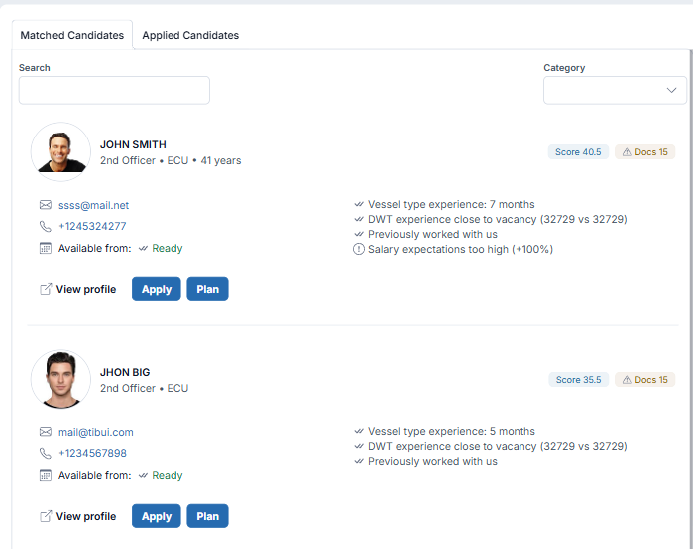Click the double-check icon before John Smith's Ready
This screenshot has width=693, height=549.
click(143, 249)
